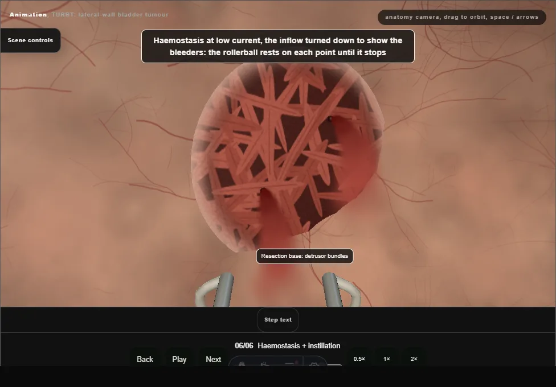Image resolution: width=556 pixels, height=387 pixels.
Task: Click the upper-right bleeder point in the resection bed
Action: (330, 120)
